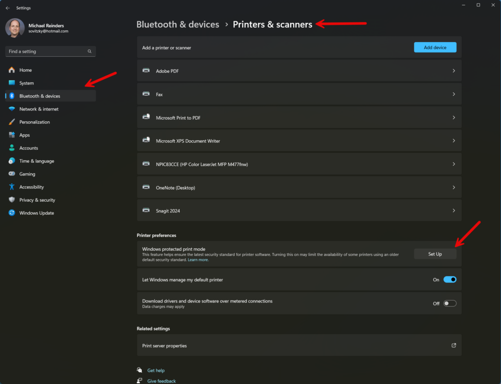The height and width of the screenshot is (384, 501).
Task: Open Print server properties
Action: pyautogui.click(x=299, y=345)
